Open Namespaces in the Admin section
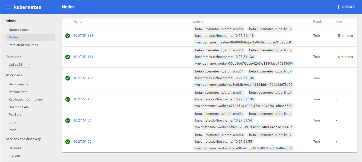 (19, 30)
